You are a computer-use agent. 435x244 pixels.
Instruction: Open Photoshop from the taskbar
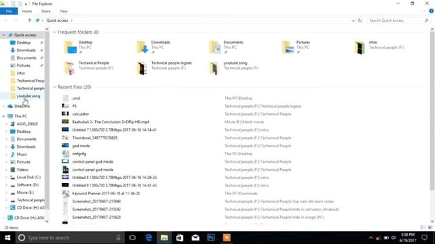tap(211, 238)
